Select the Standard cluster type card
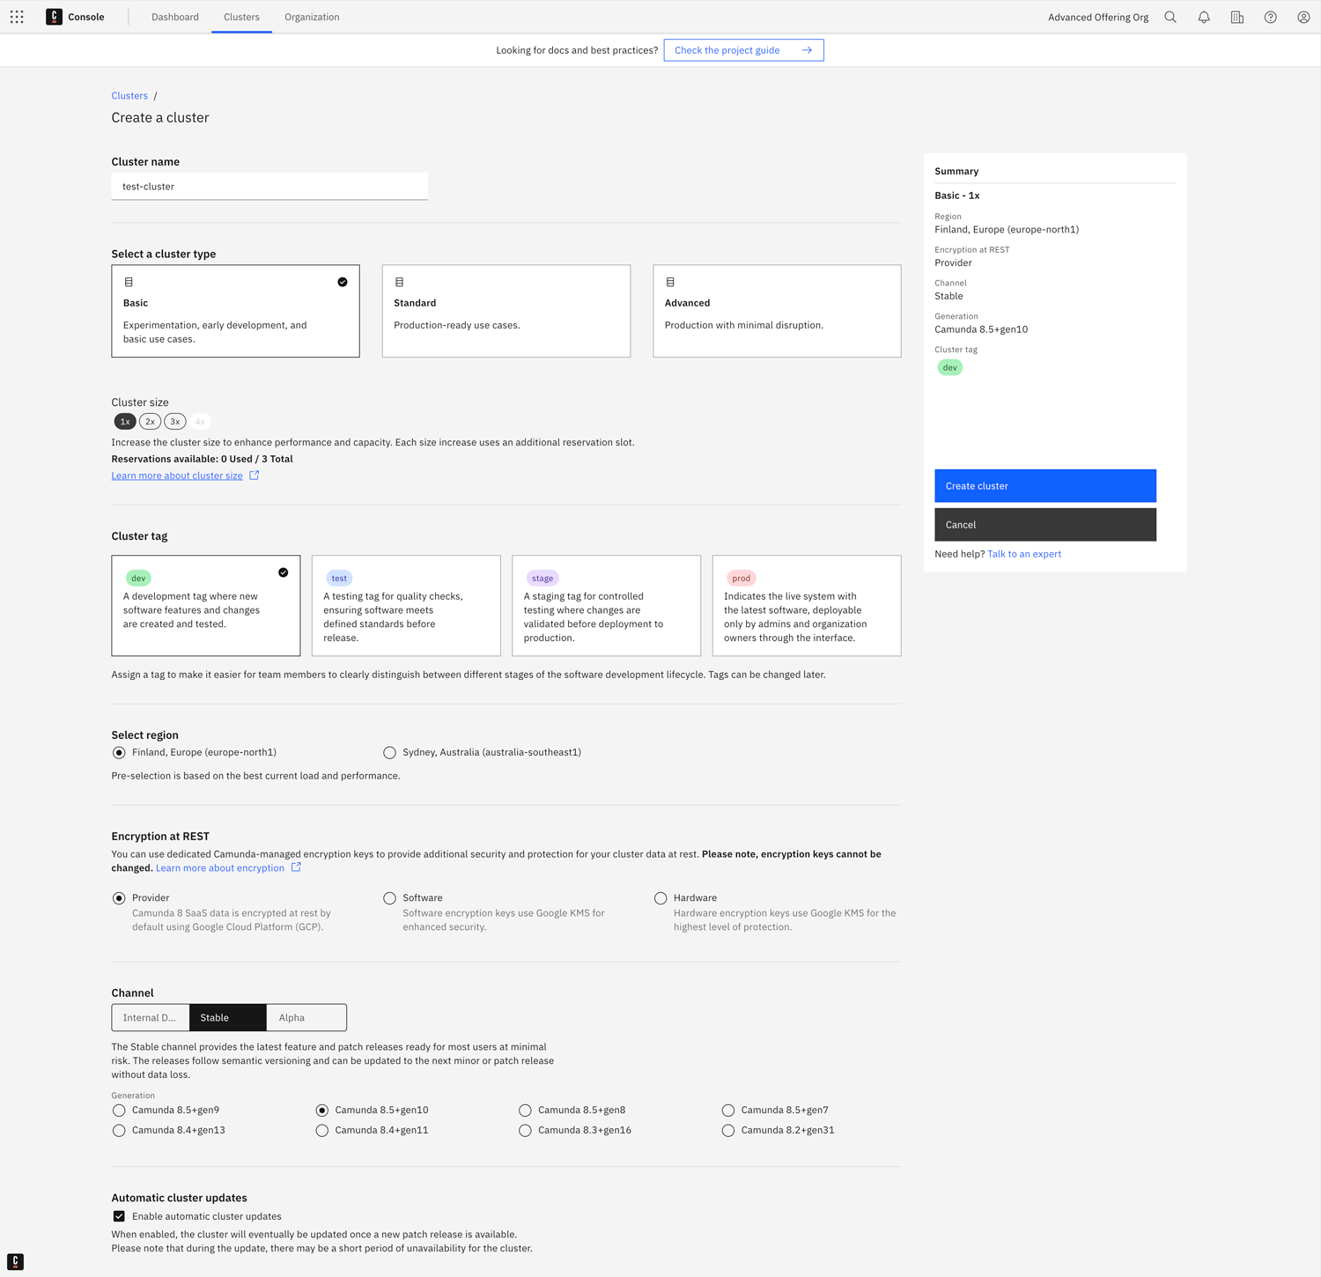The image size is (1321, 1277). [506, 311]
